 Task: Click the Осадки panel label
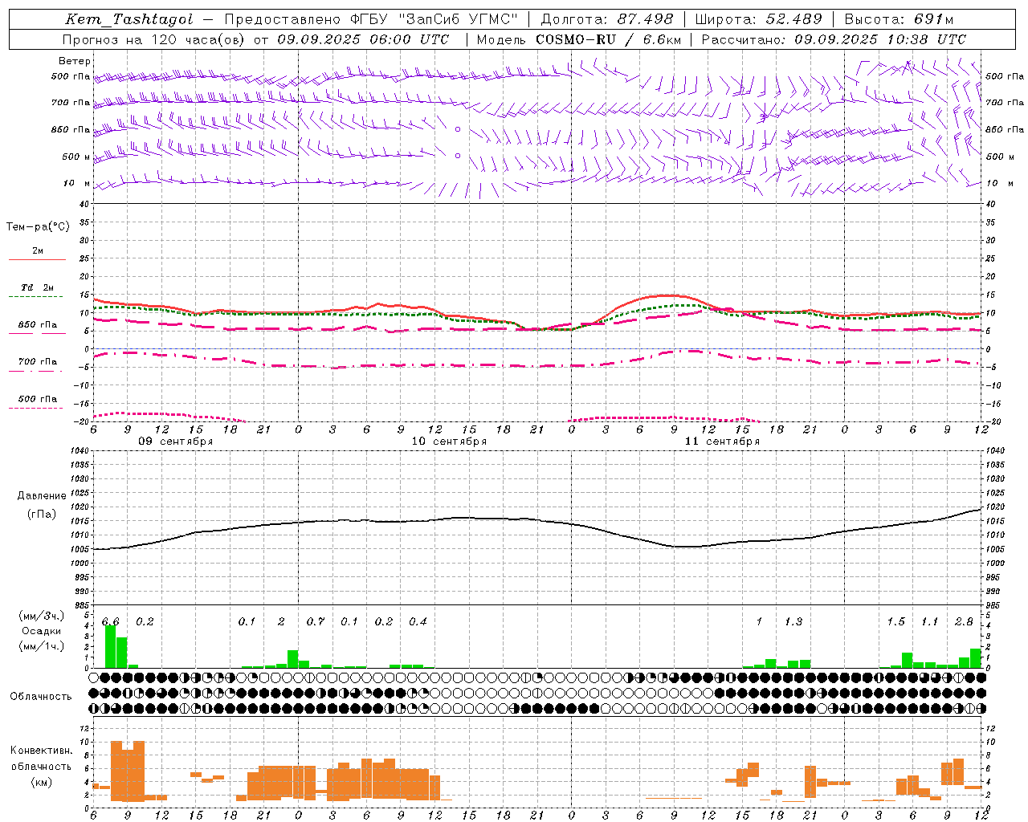tap(41, 631)
